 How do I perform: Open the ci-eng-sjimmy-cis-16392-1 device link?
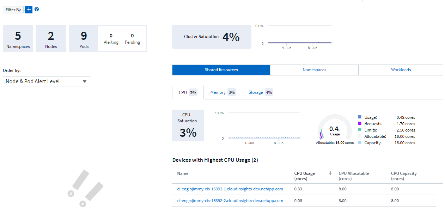(230, 189)
